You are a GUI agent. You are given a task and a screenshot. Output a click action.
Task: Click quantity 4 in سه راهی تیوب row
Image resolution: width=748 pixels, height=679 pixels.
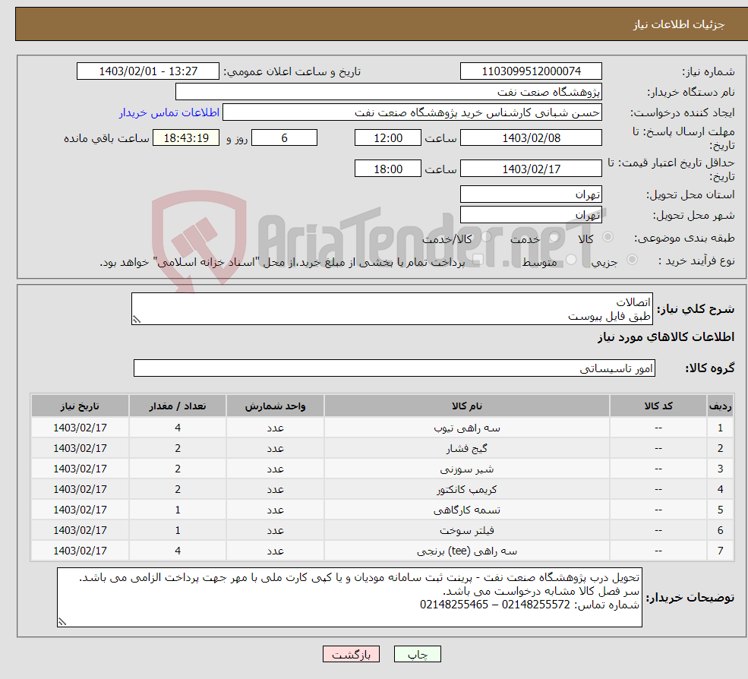pyautogui.click(x=178, y=428)
